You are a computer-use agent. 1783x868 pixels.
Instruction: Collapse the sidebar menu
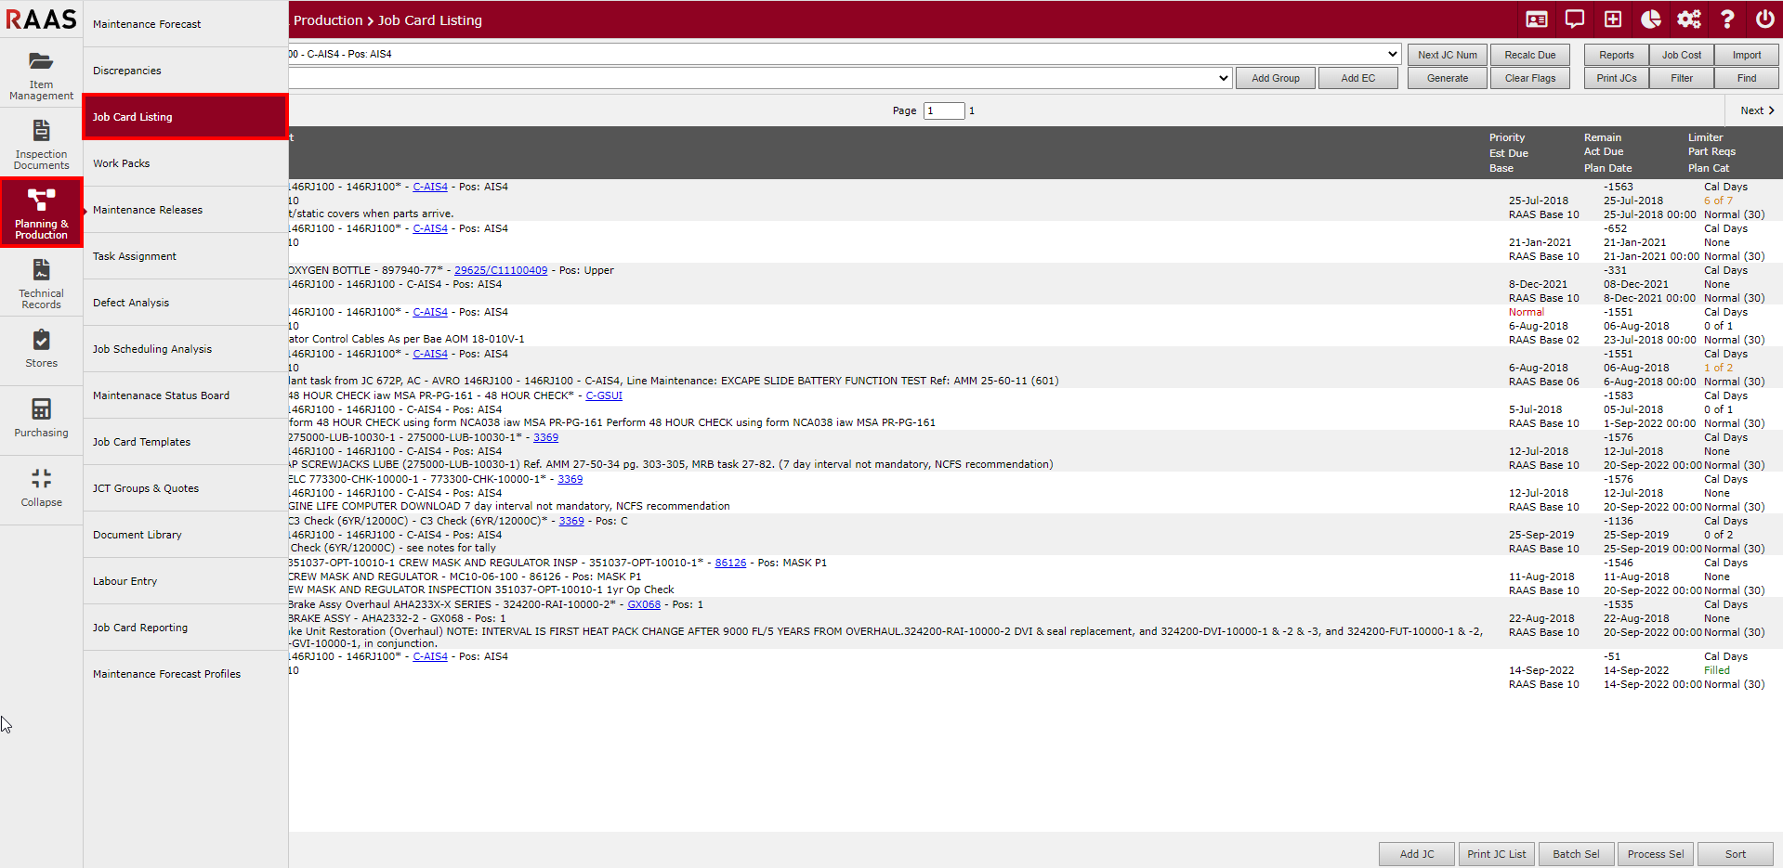coord(41,487)
